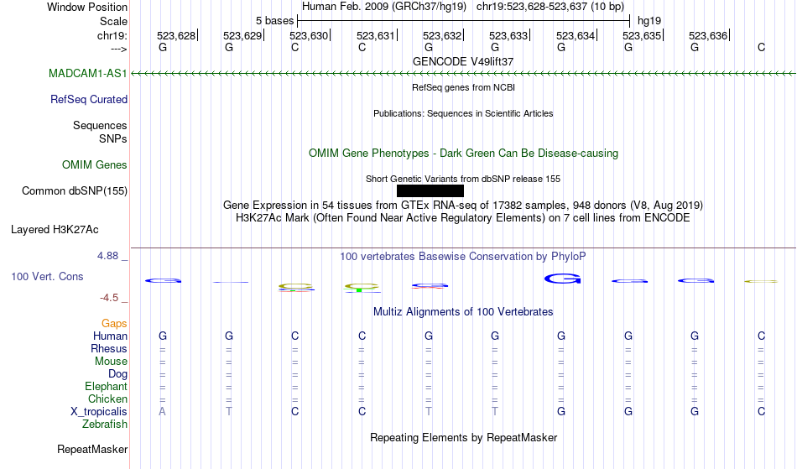This screenshot has width=797, height=469.
Task: Click Short Genetic Variants from dbSNP title
Action: click(463, 179)
